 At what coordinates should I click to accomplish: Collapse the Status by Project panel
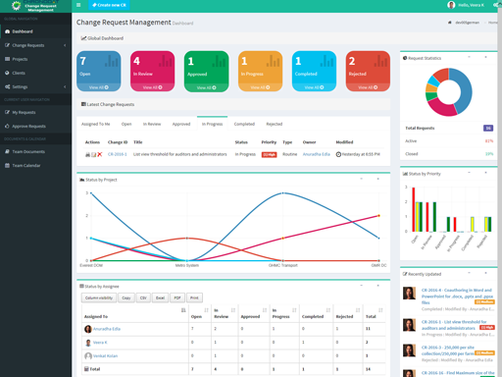[x=362, y=179]
